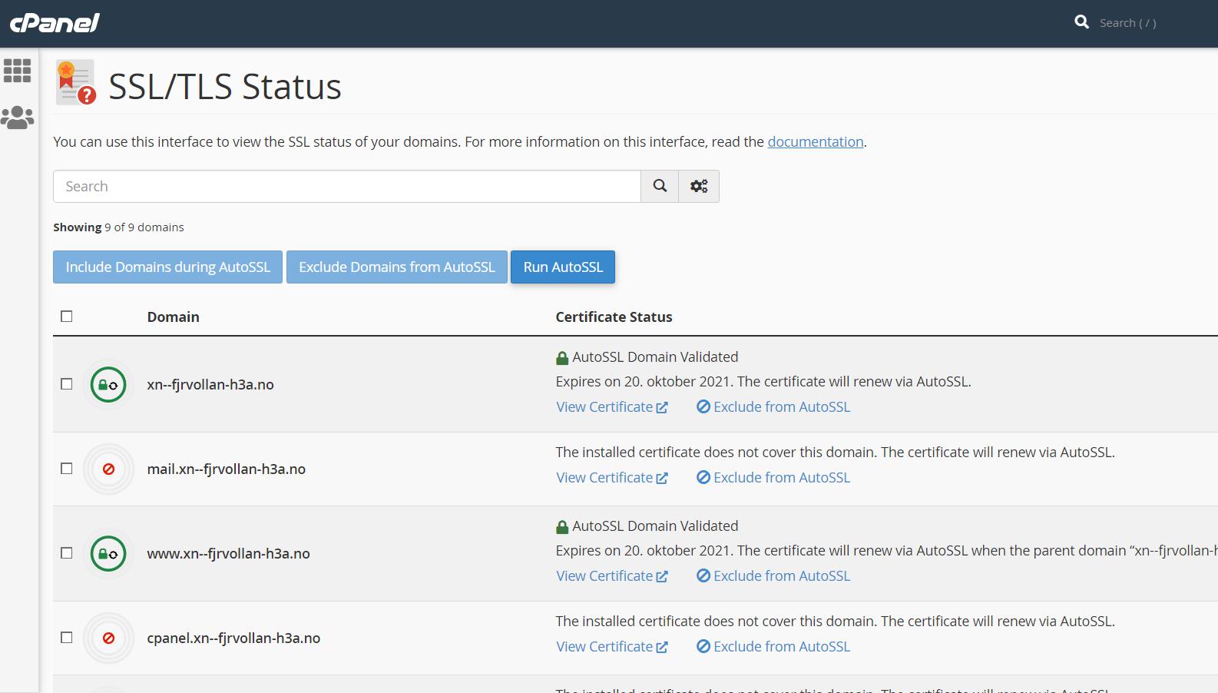Click the domain name xn--fjrvollan-h3a.no
Screen dimensions: 1218x693
point(210,384)
